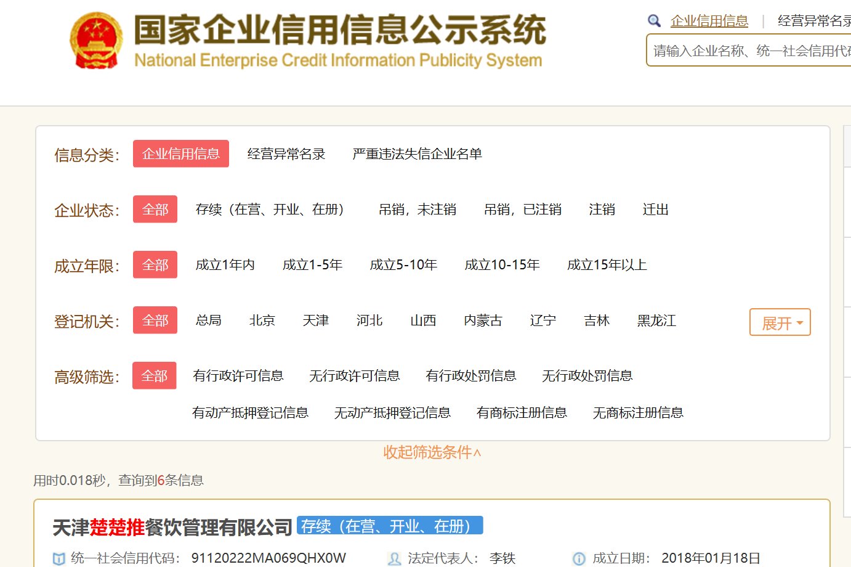Choose 成立15年以上 founding period filter

(x=607, y=264)
